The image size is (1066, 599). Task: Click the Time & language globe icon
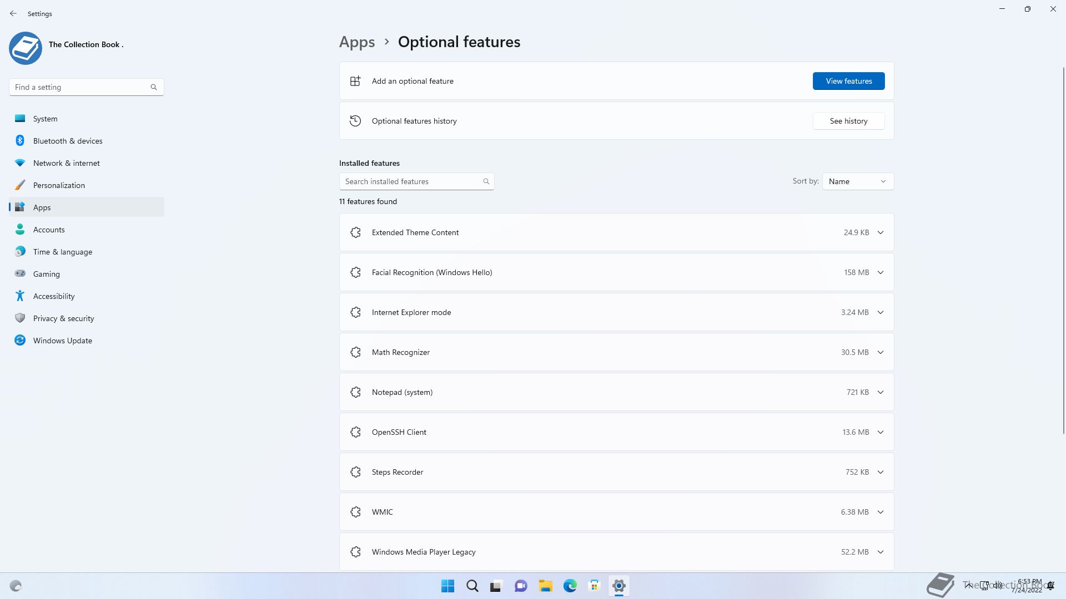[20, 251]
